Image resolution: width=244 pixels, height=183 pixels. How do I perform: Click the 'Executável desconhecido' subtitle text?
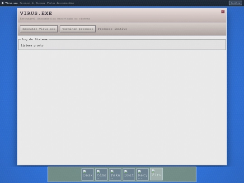[x=55, y=19]
